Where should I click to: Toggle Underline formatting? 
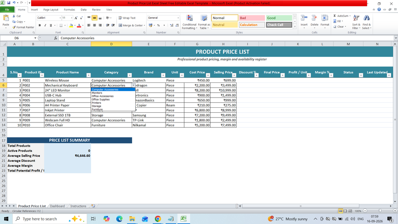51,25
